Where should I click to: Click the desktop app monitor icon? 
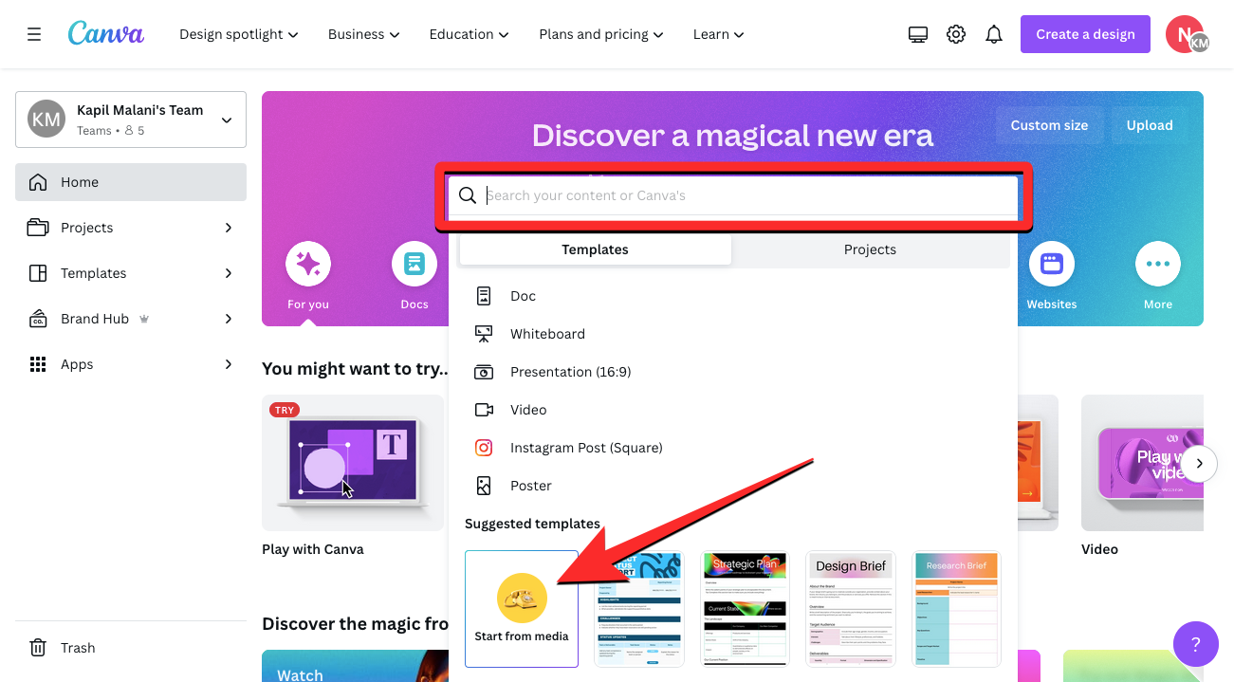point(917,34)
